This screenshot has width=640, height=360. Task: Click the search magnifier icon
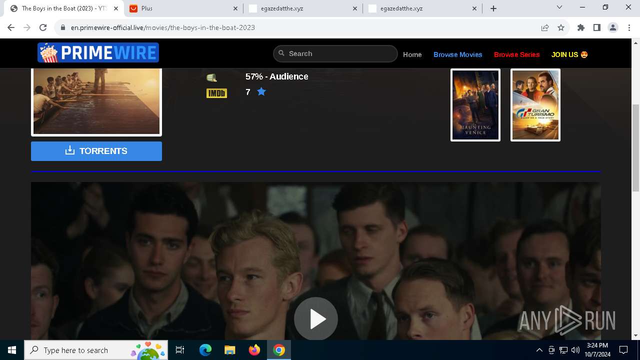pos(281,53)
